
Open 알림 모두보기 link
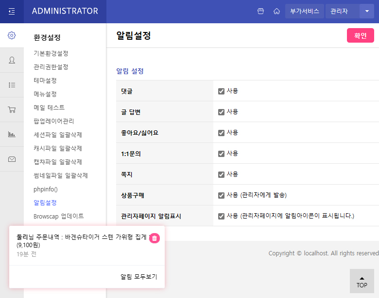[138, 277]
